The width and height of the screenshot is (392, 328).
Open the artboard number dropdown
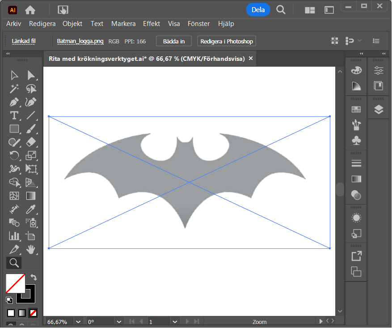click(x=174, y=322)
